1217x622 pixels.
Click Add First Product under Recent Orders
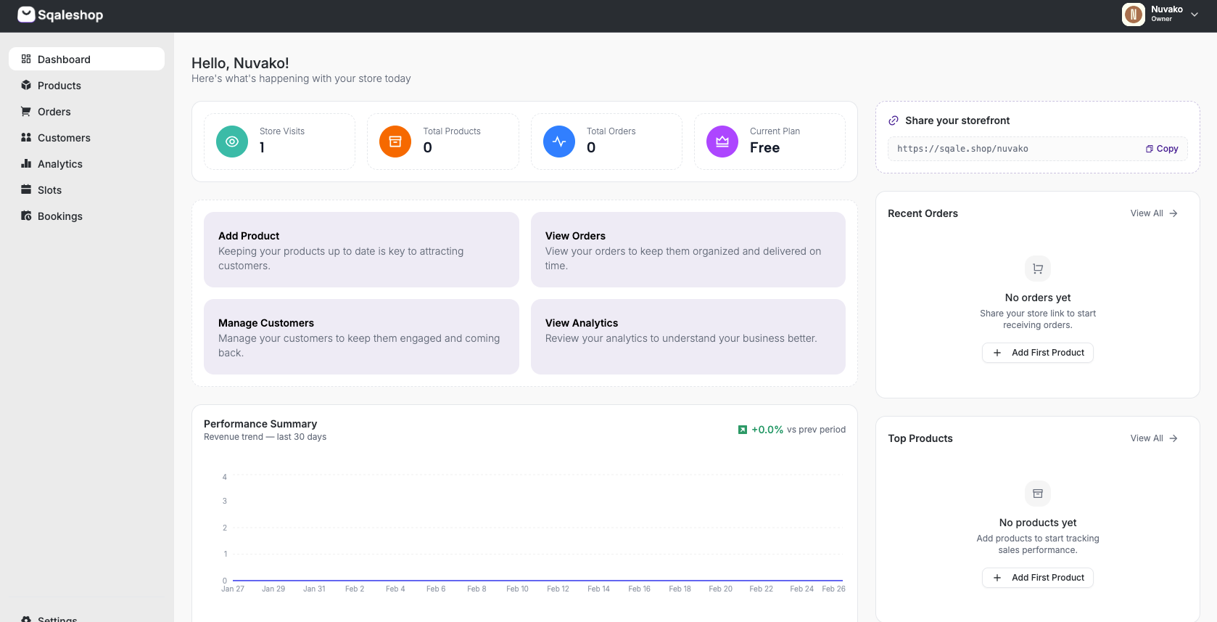point(1038,353)
